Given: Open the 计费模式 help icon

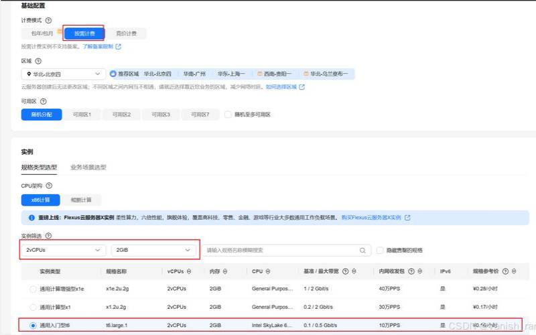Looking at the screenshot, I should pyautogui.click(x=48, y=21).
